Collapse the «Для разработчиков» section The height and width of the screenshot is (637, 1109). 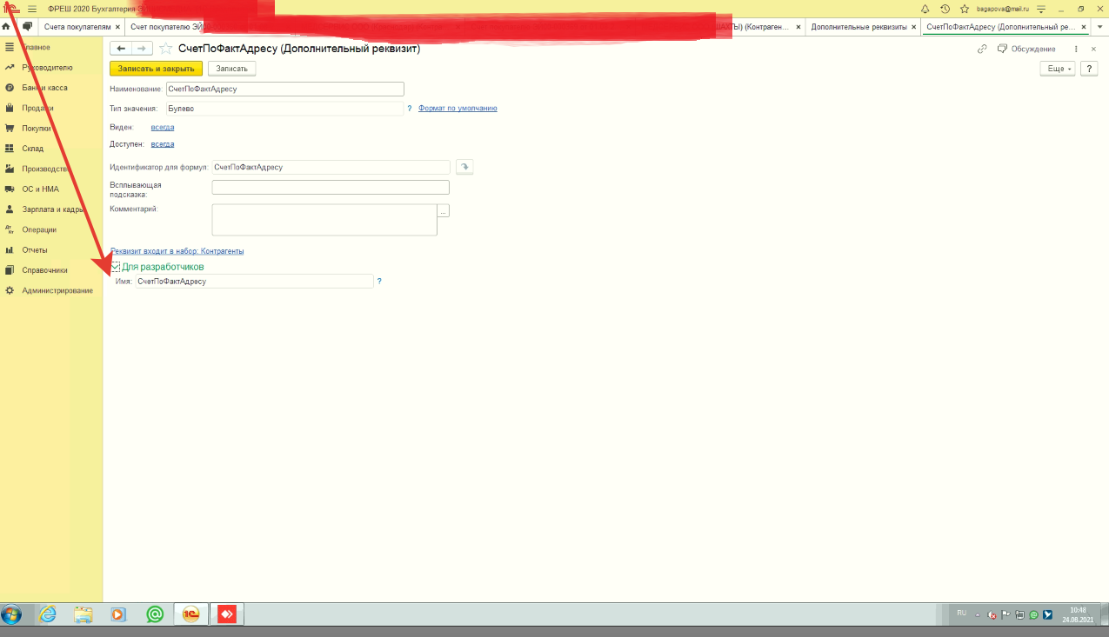(115, 267)
